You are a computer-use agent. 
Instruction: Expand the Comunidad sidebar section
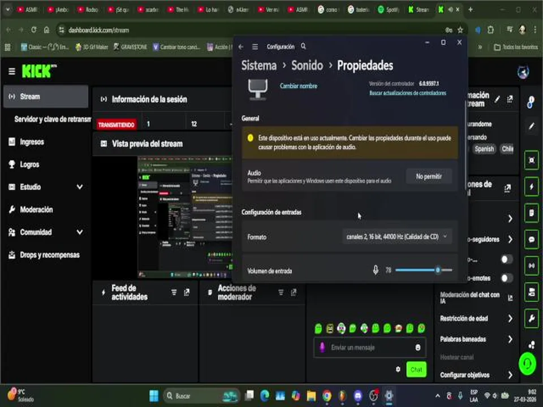pyautogui.click(x=80, y=232)
